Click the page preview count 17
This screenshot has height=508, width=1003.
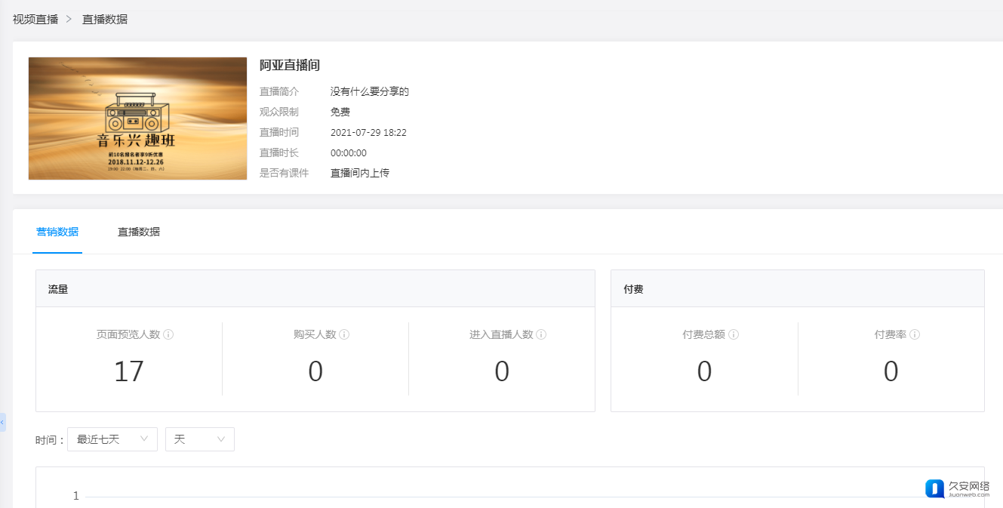coord(129,371)
